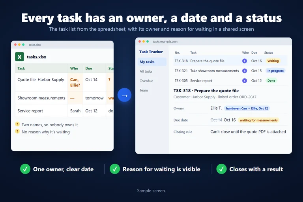Click the E avatar in TSK-318 row

point(245,61)
